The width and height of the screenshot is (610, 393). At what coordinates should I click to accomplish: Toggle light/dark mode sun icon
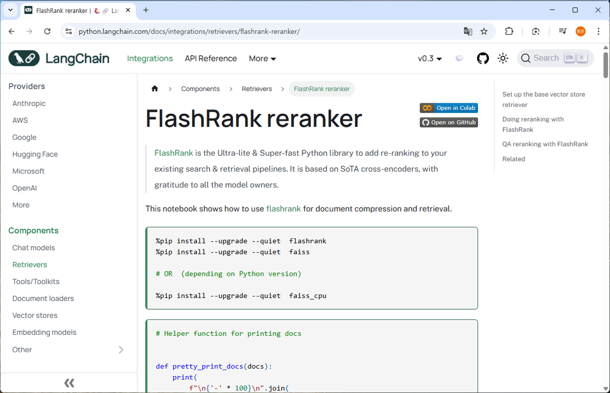click(x=503, y=58)
